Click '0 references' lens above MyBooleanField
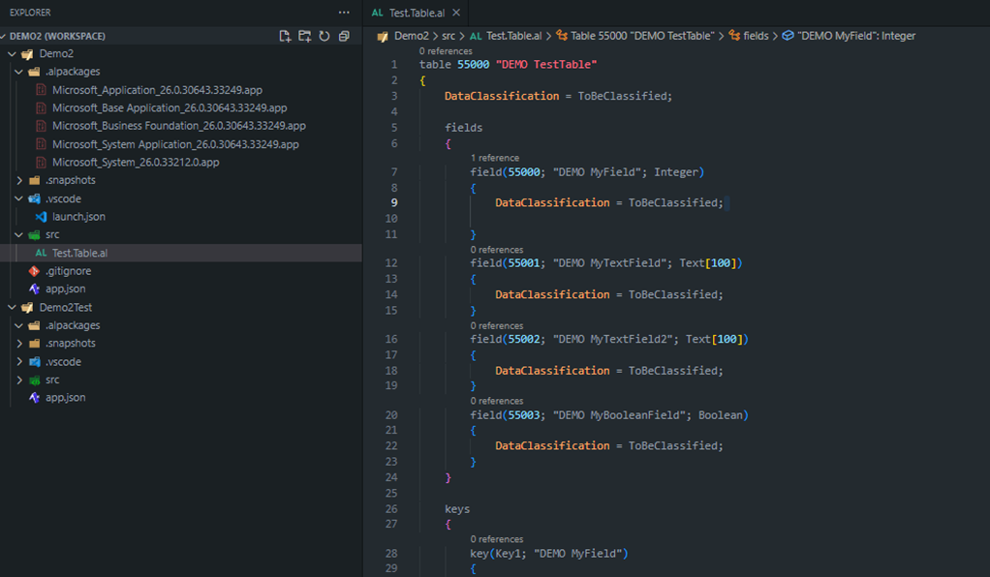Screen dimensions: 990x577 (x=496, y=401)
